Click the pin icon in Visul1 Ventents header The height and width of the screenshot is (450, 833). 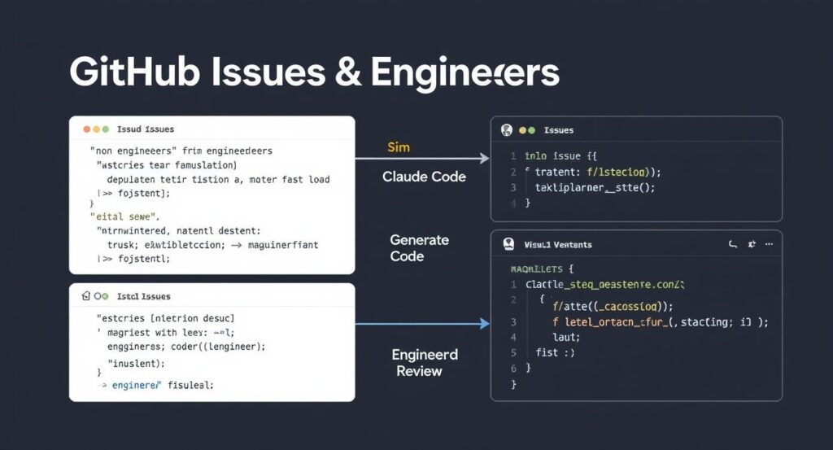coord(752,244)
